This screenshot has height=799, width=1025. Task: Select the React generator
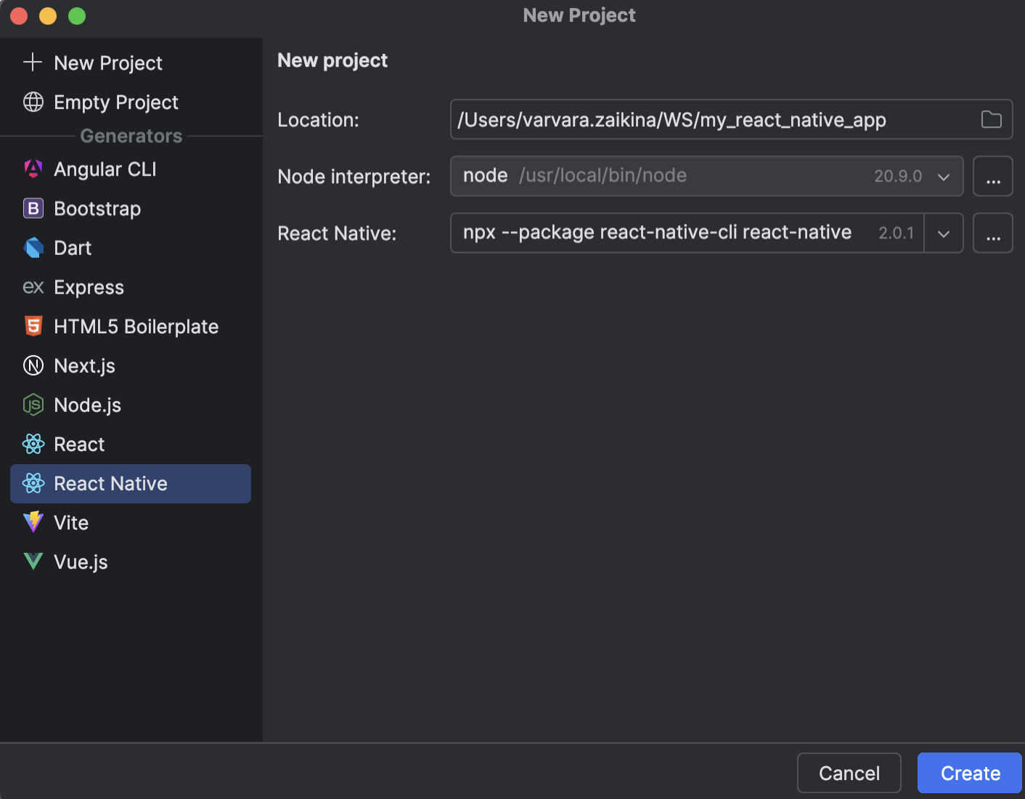point(78,444)
